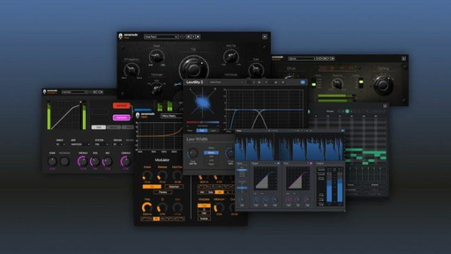Screen dimensions: 451x254
Task: Click the M/S Tilt knob in Tilt plugin
Action: tap(230, 56)
